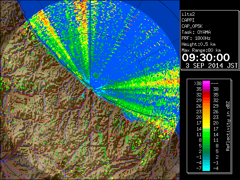Select the magenta >38 dBZ swatch
The width and height of the screenshot is (240, 180).
pyautogui.click(x=206, y=84)
